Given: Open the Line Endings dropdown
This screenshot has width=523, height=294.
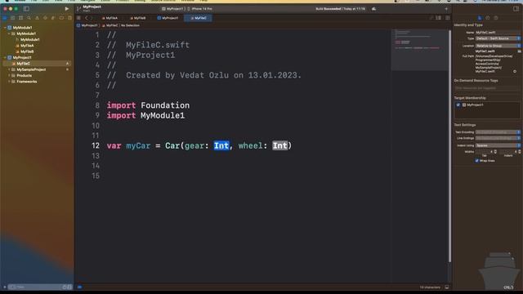Looking at the screenshot, I should [x=498, y=138].
